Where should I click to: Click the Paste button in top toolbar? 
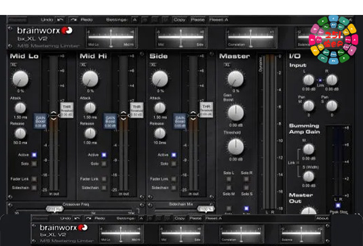click(197, 20)
